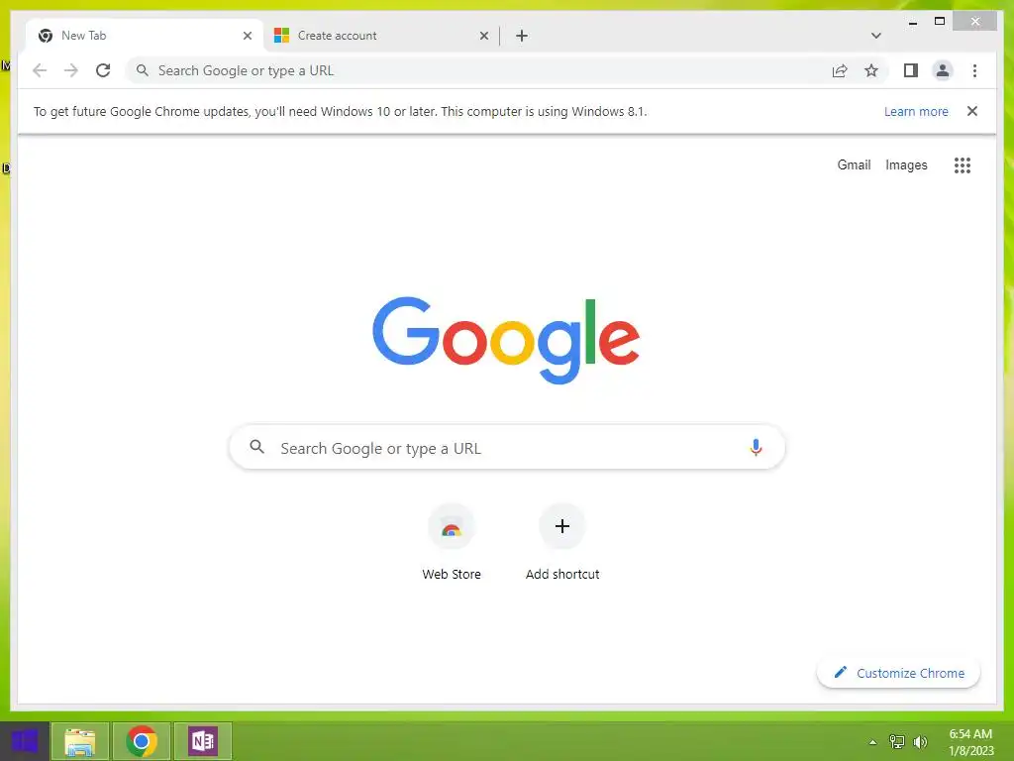Open Google Images link
Screen dimensions: 1014x761
click(906, 165)
